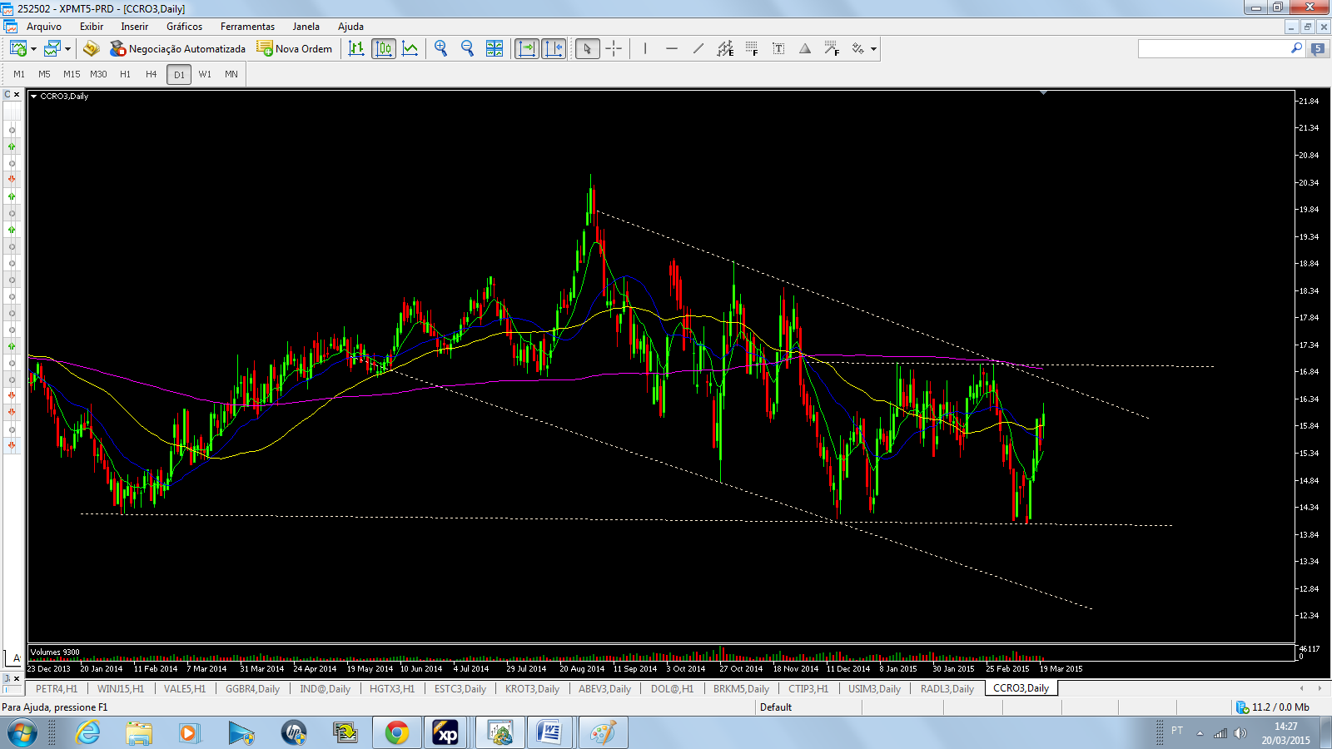Select the cursor pointer tool

(588, 49)
